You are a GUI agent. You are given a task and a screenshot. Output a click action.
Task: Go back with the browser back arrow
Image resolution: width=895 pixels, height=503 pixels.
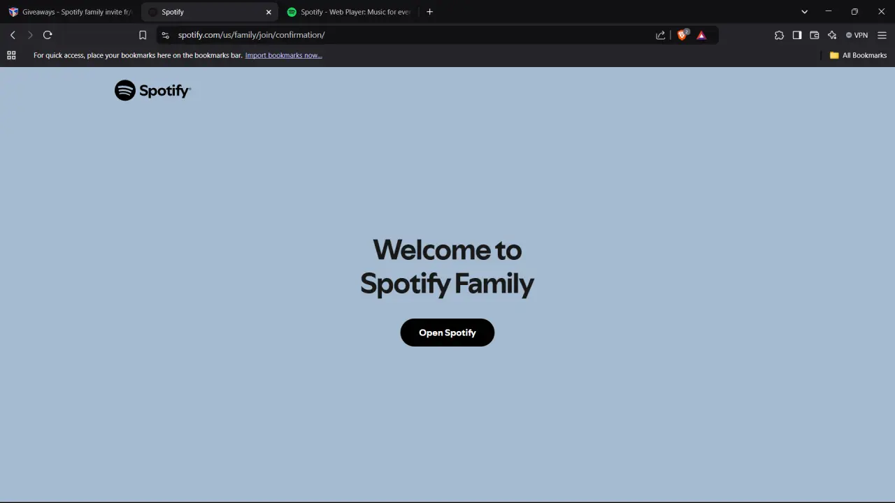(13, 35)
